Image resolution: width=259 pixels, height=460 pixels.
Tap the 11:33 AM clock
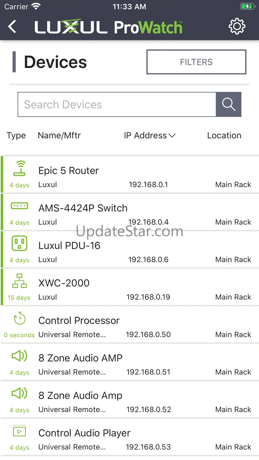[129, 6]
